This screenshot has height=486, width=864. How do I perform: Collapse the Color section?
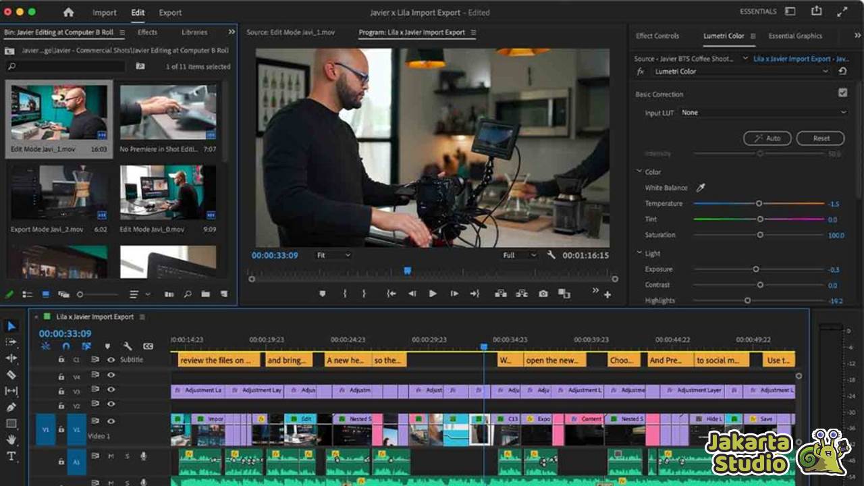click(639, 171)
